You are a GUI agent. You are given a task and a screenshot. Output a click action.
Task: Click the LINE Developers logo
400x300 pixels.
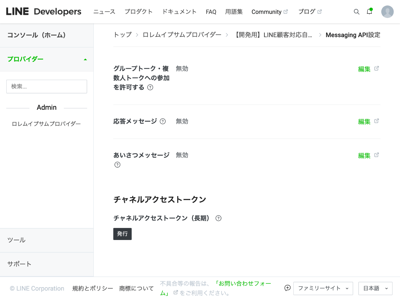click(x=44, y=12)
